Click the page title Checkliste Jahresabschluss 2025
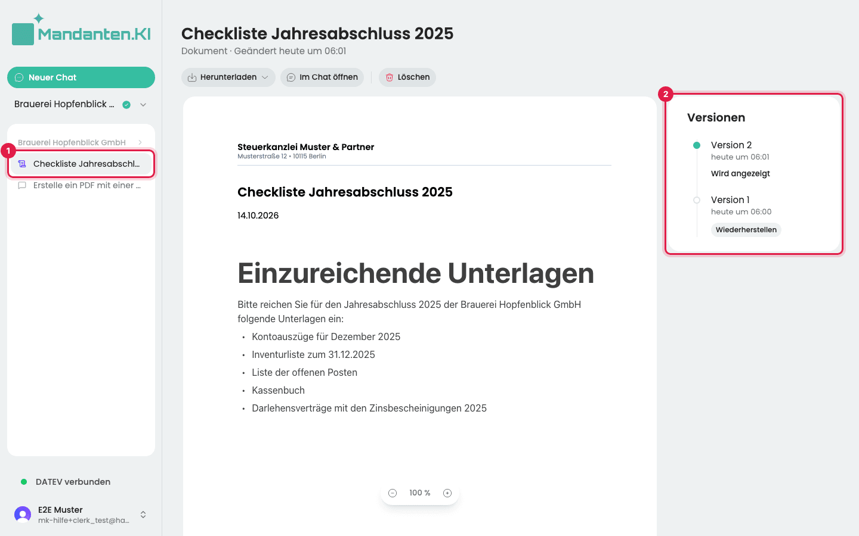Viewport: 859px width, 536px height. [x=317, y=33]
